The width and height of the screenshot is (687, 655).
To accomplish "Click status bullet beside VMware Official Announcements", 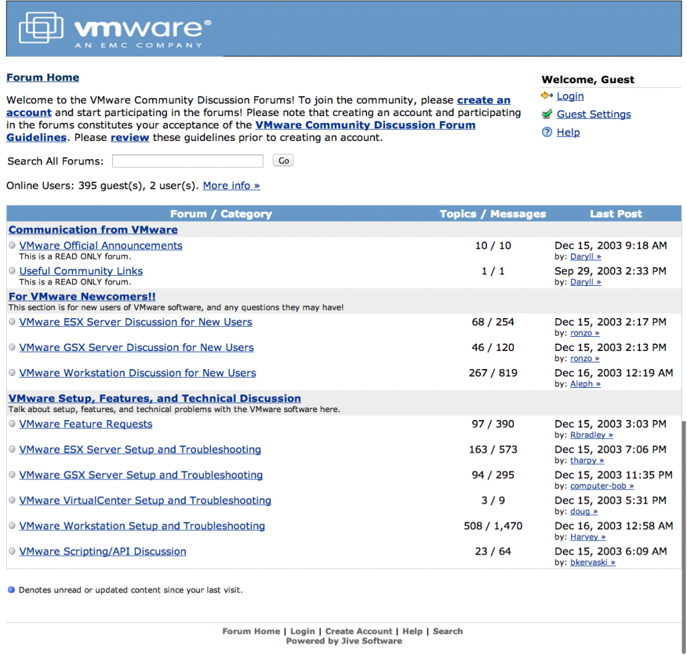I will 12,245.
